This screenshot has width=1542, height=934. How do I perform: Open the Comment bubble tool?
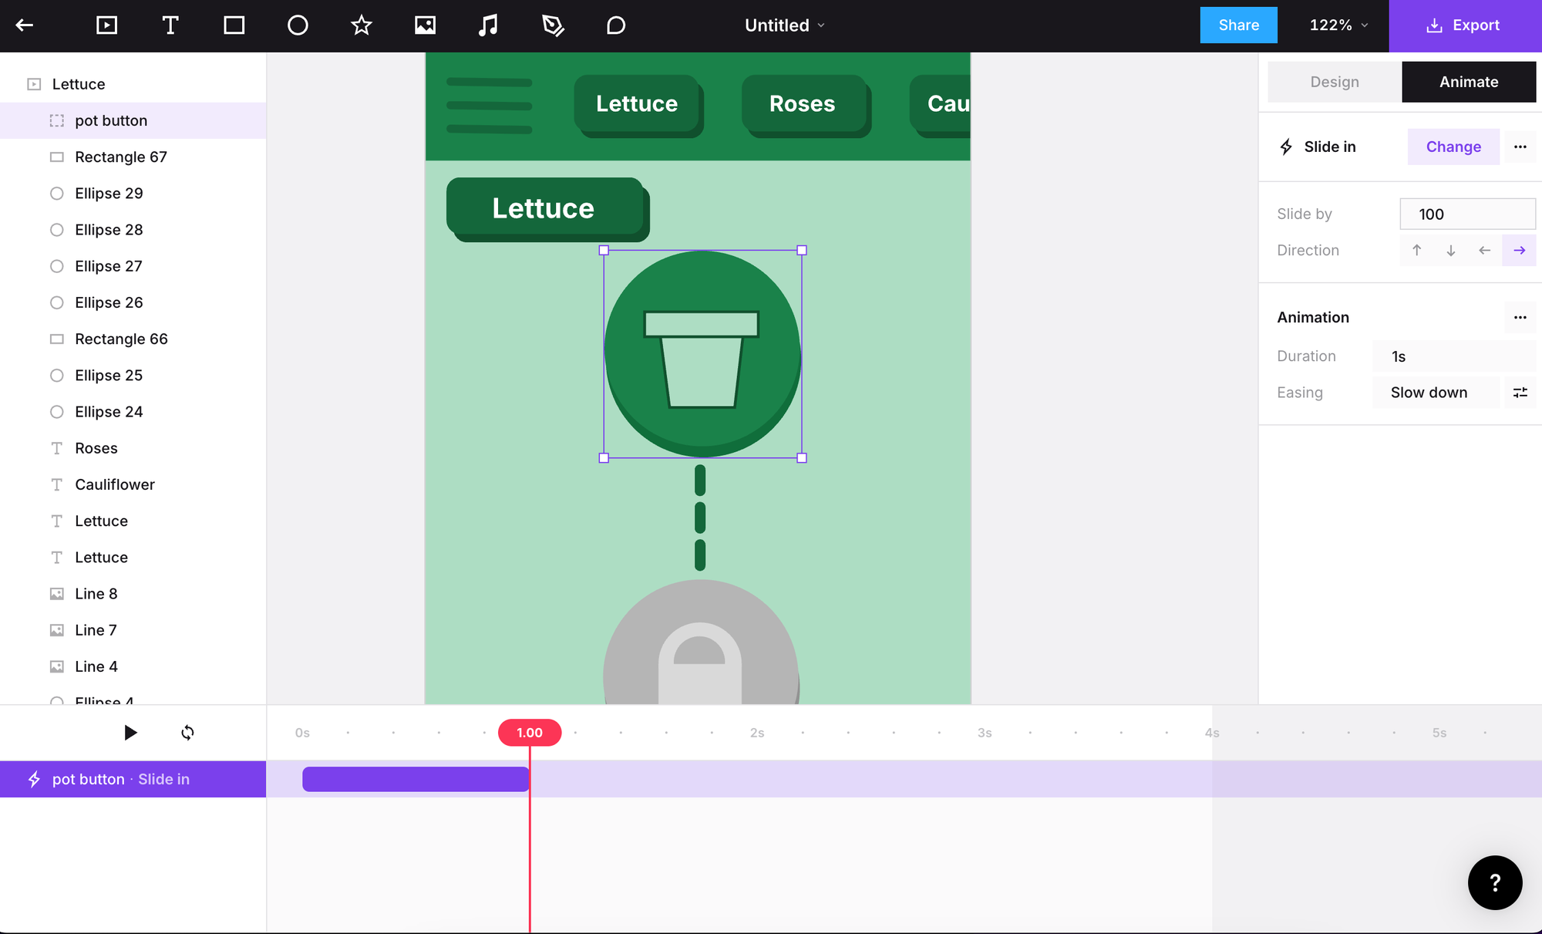pos(615,25)
